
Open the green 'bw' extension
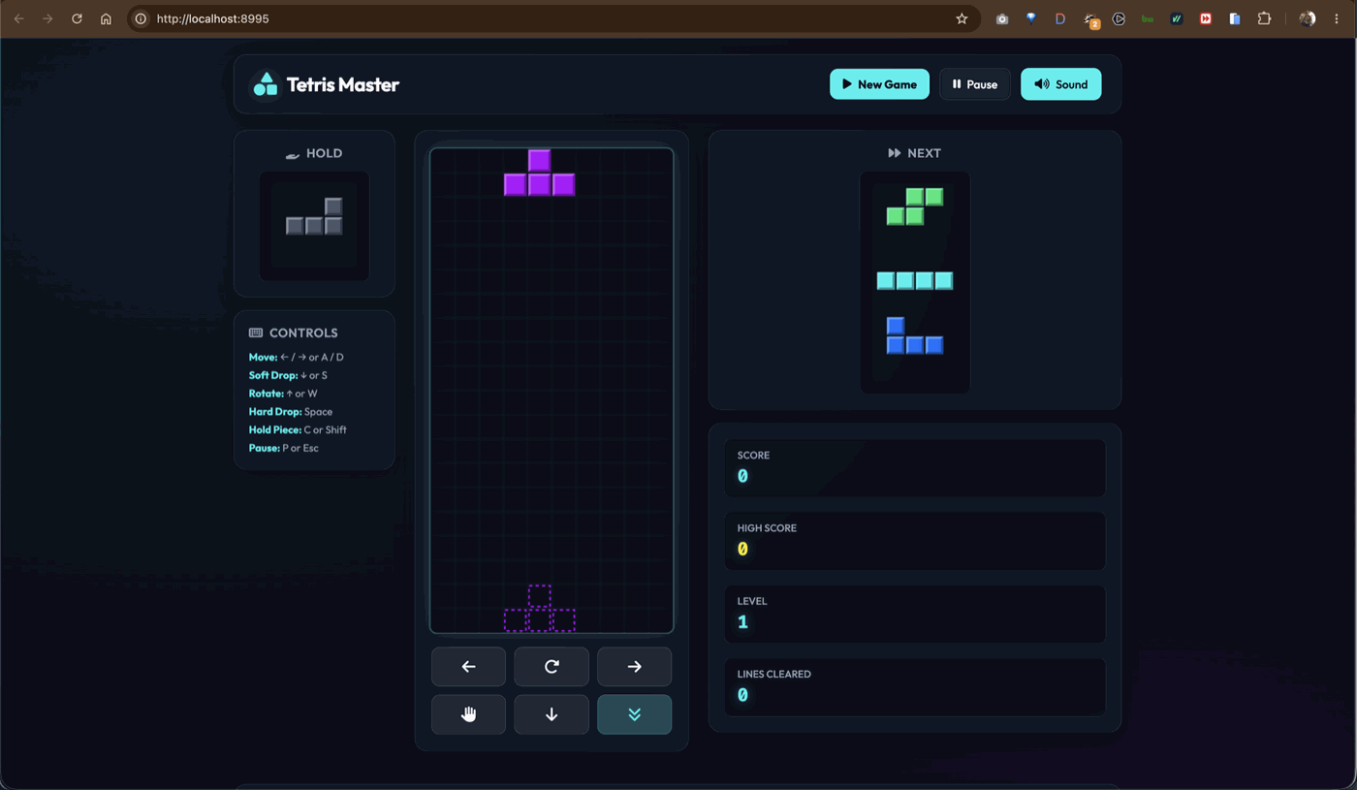[x=1148, y=18]
